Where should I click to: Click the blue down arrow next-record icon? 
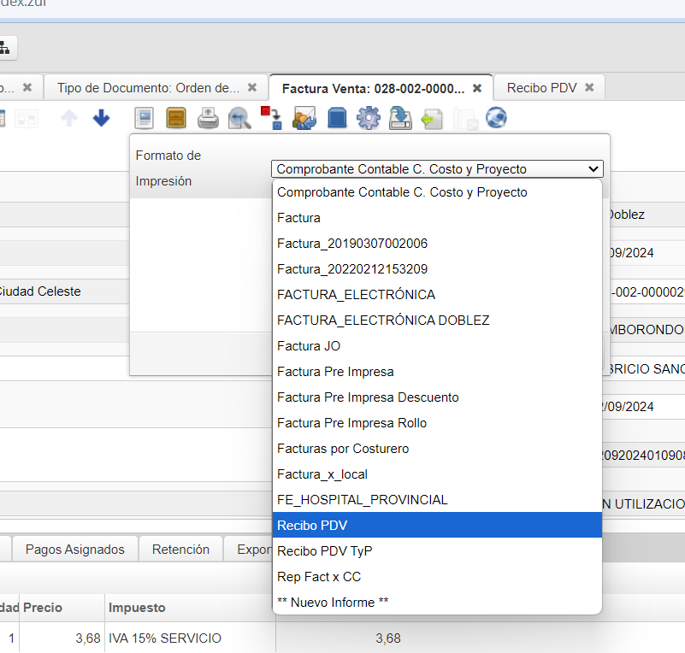coord(101,119)
